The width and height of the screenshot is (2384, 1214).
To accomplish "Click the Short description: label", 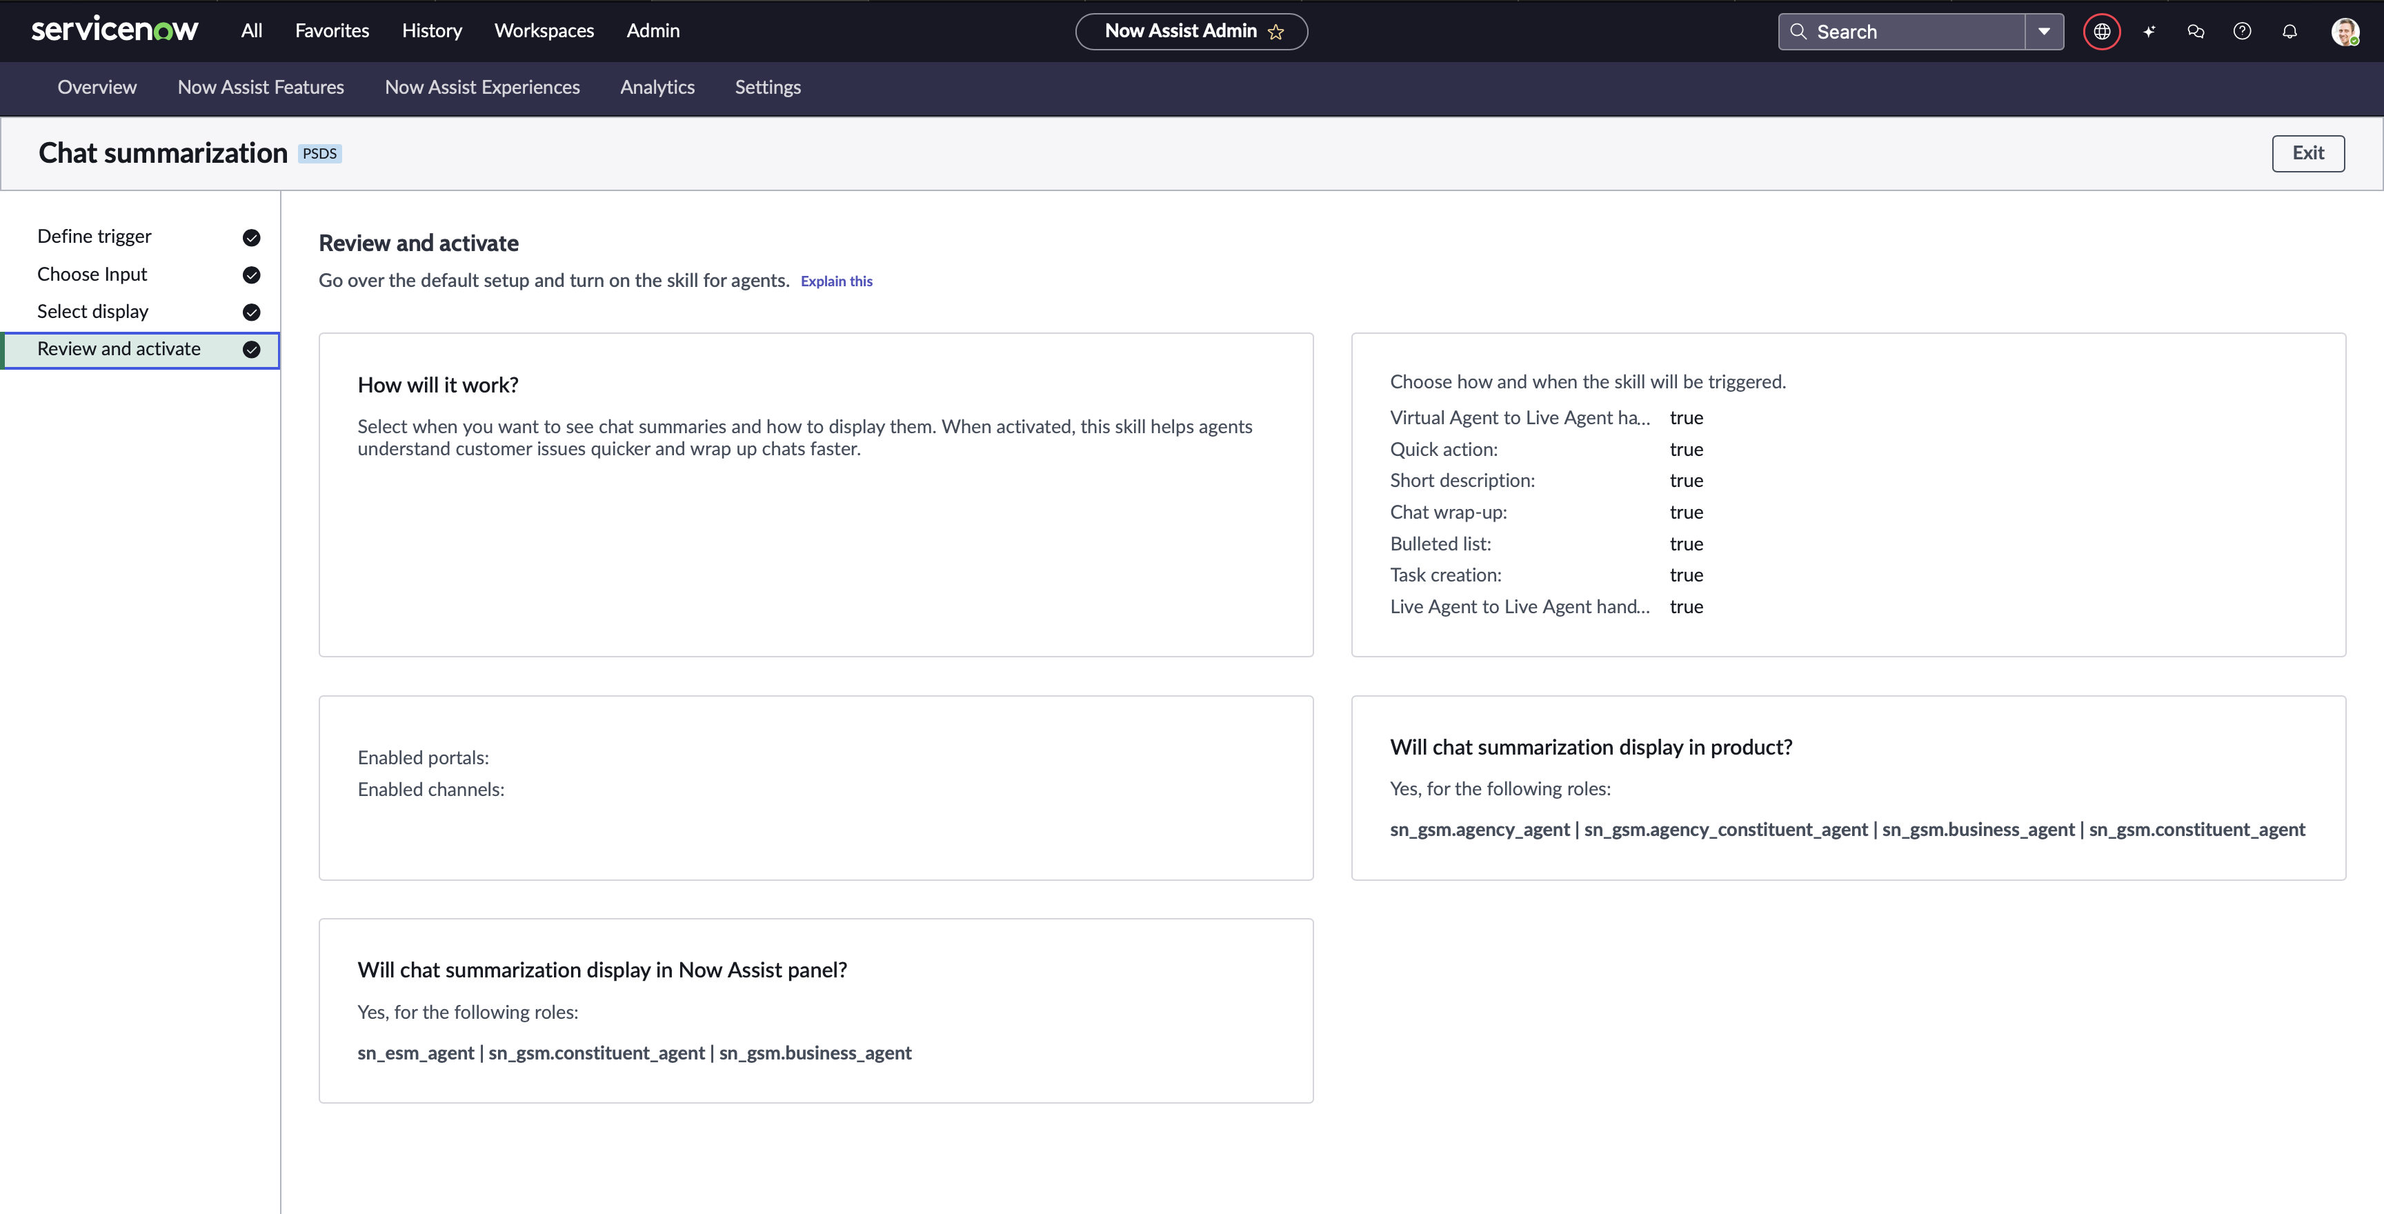I will click(1462, 480).
